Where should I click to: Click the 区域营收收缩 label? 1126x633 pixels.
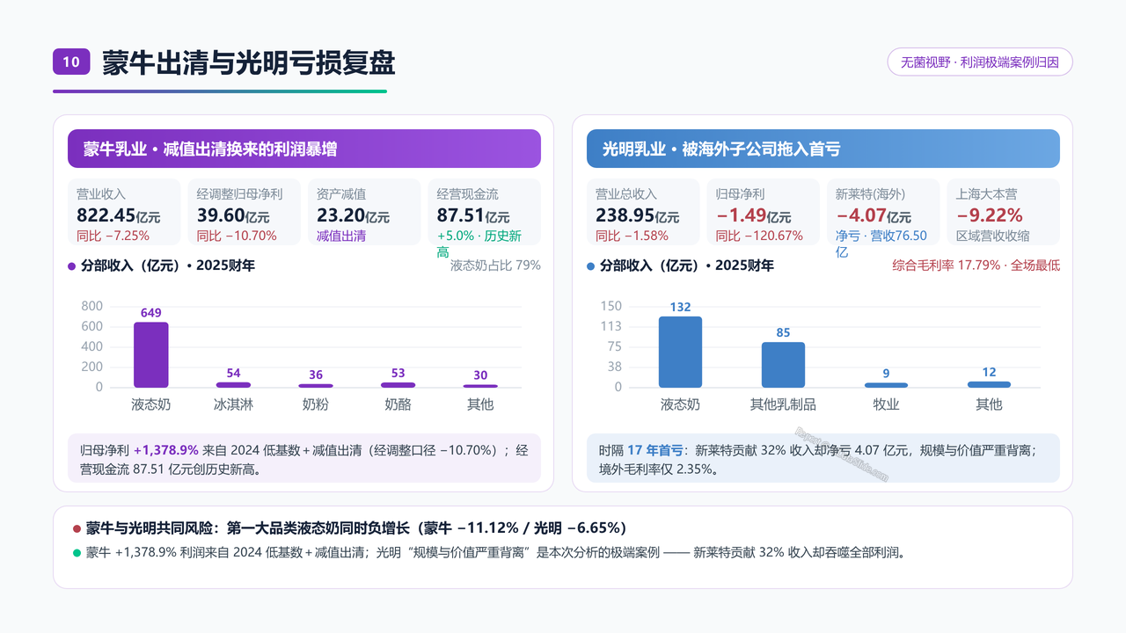pos(993,236)
